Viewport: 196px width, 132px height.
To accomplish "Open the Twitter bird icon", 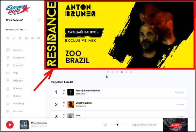I will (x=32, y=38).
